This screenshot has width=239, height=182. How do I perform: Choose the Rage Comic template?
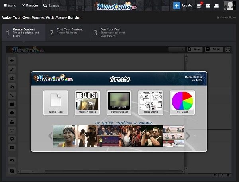pos(151,103)
